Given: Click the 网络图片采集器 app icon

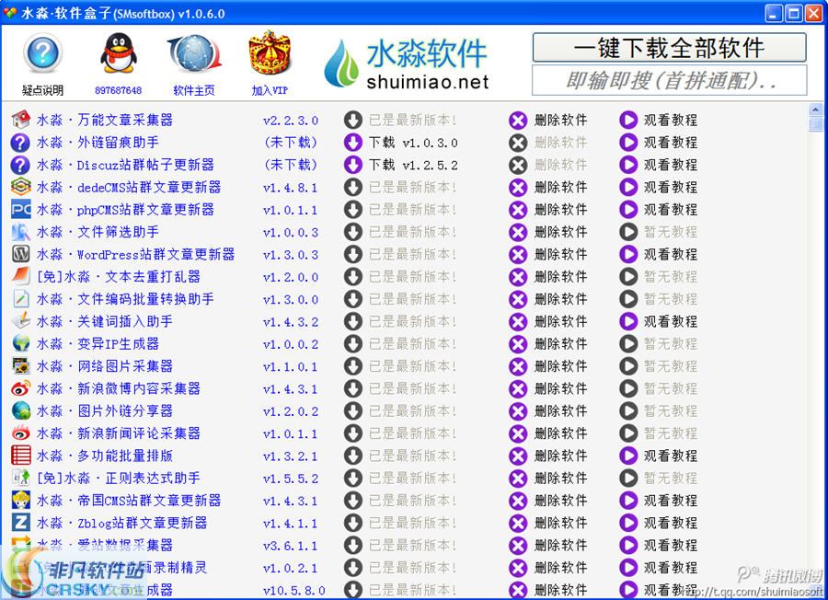Looking at the screenshot, I should point(20,366).
